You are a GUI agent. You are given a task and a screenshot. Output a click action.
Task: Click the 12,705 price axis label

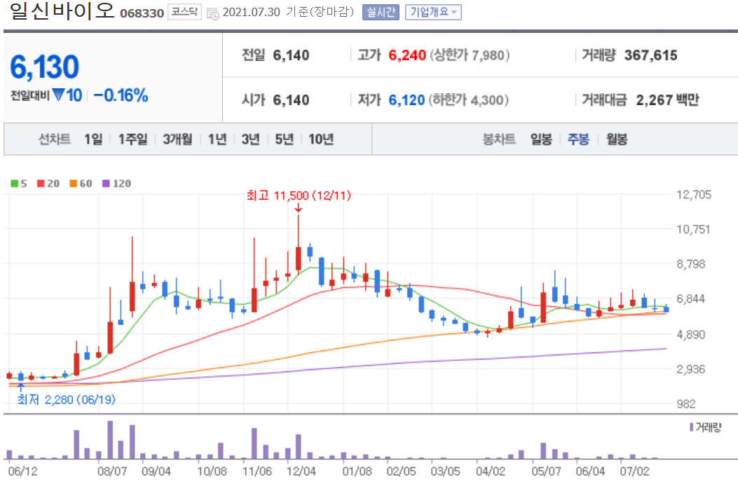tap(694, 195)
